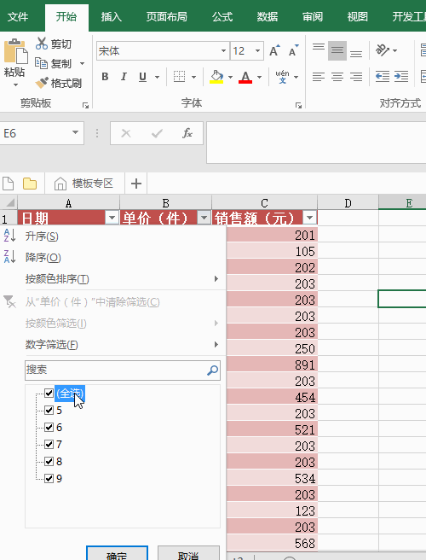Decrease indent

point(383,77)
